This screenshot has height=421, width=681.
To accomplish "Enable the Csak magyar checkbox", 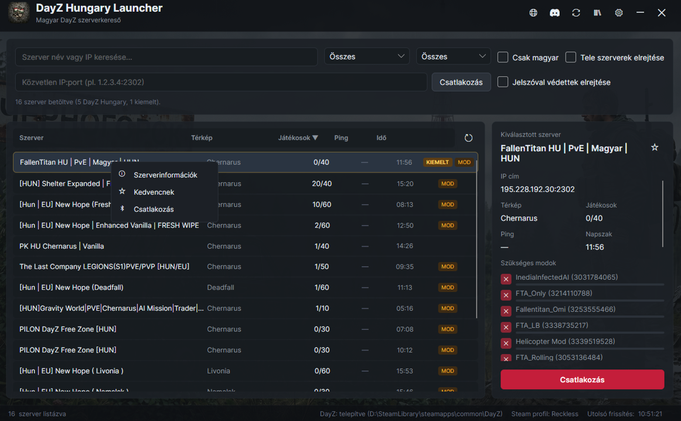I will tap(502, 57).
